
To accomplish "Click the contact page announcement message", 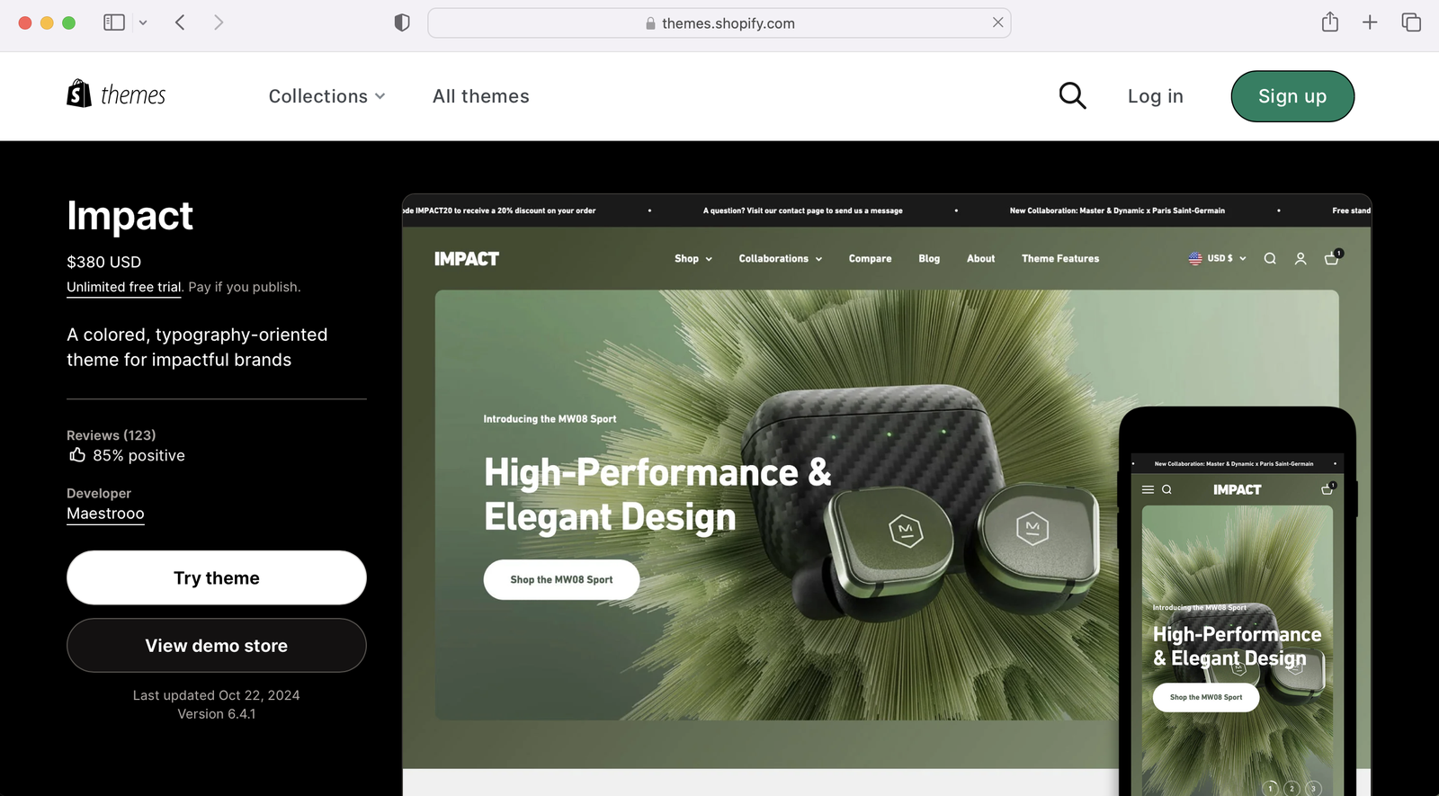I will pyautogui.click(x=802, y=210).
